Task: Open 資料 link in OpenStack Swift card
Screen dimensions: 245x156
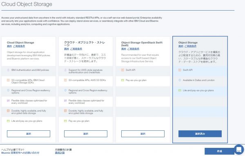Action: click(124, 49)
